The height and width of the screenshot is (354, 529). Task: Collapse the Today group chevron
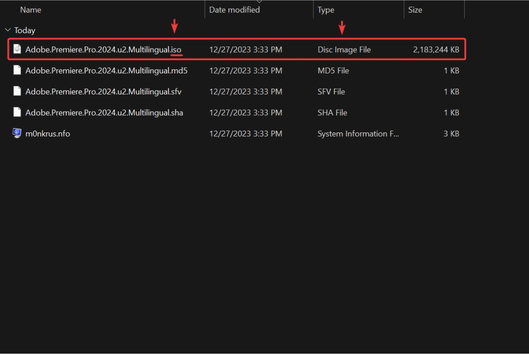[x=7, y=30]
